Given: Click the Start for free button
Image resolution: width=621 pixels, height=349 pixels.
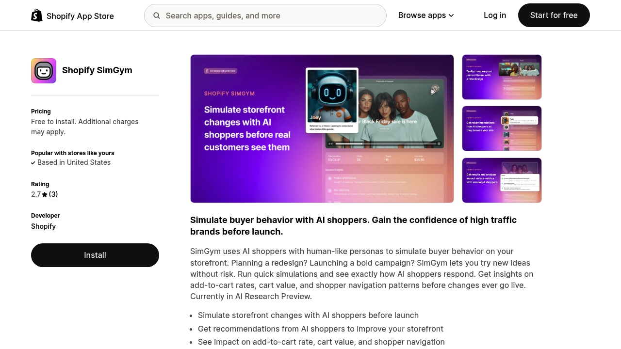Looking at the screenshot, I should (554, 15).
